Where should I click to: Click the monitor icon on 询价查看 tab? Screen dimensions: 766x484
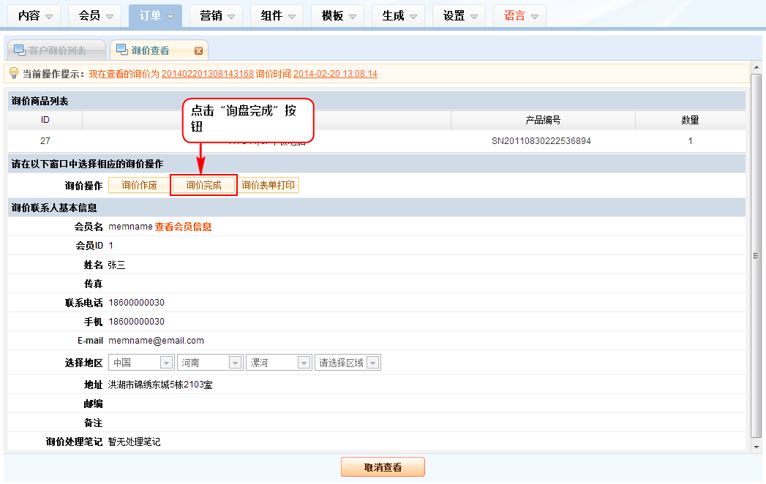pyautogui.click(x=122, y=50)
